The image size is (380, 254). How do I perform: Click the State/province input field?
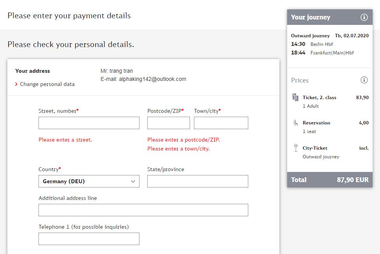point(198,181)
